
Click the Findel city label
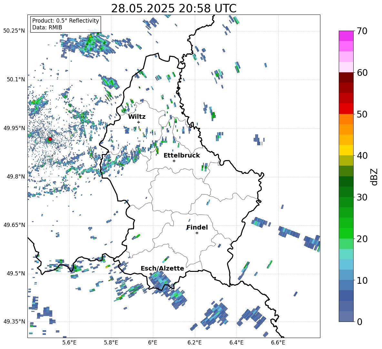tap(197, 227)
